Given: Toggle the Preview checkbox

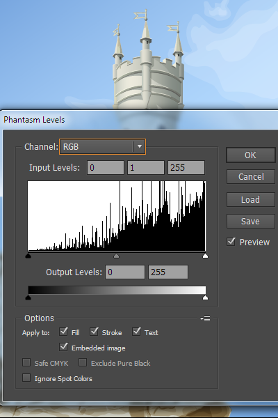Looking at the screenshot, I should click(231, 242).
